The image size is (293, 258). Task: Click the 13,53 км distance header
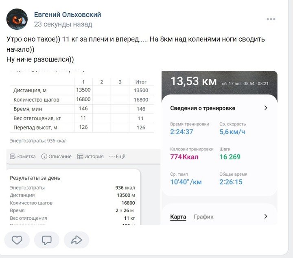pos(194,82)
